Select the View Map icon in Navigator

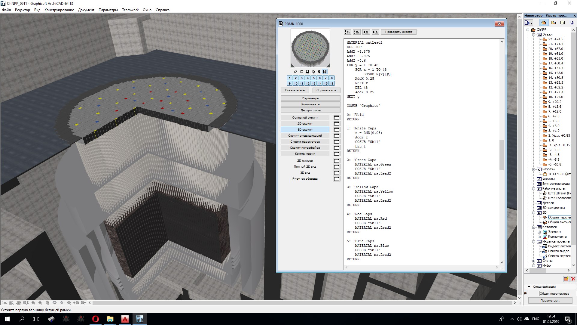click(x=553, y=23)
